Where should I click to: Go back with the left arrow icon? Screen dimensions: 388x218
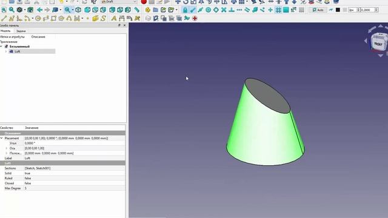39,10
